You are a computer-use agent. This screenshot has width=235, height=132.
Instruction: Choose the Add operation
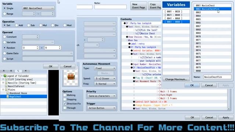(17, 25)
